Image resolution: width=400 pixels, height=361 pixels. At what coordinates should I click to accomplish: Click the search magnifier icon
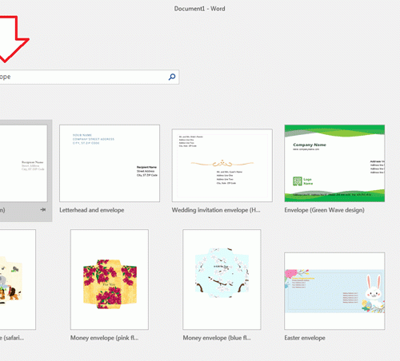click(x=172, y=77)
